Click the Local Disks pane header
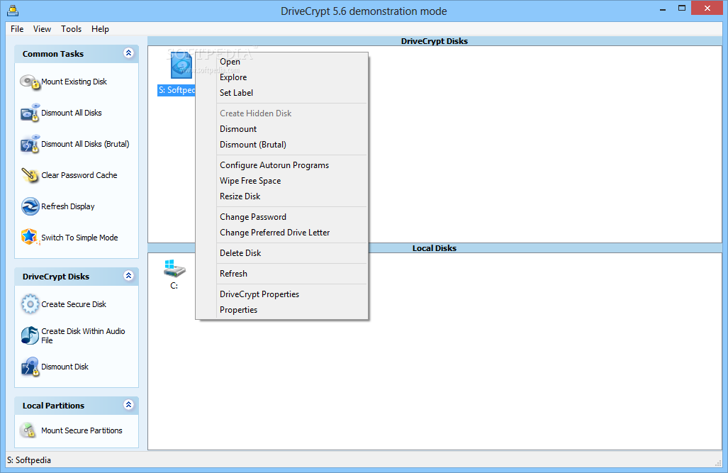 tap(435, 248)
